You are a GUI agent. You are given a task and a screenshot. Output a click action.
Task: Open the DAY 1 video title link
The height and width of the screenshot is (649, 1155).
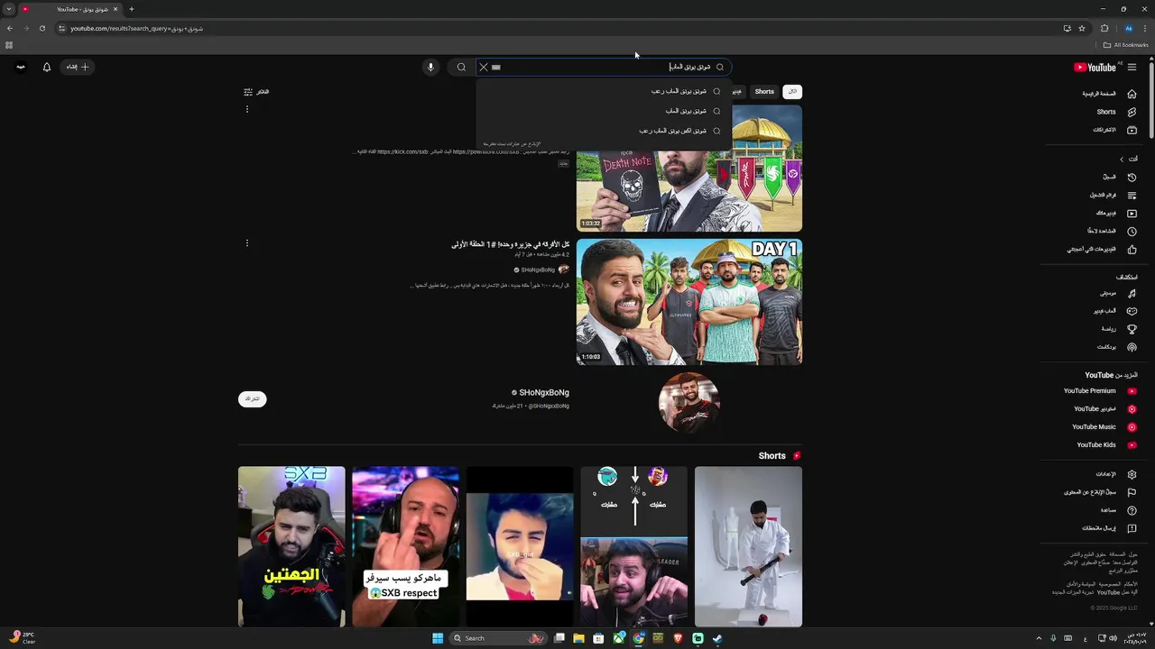click(511, 244)
